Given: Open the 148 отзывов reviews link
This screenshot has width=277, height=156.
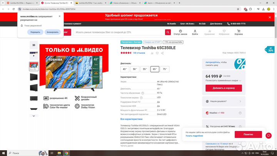Looking at the screenshot, I should [x=139, y=53].
